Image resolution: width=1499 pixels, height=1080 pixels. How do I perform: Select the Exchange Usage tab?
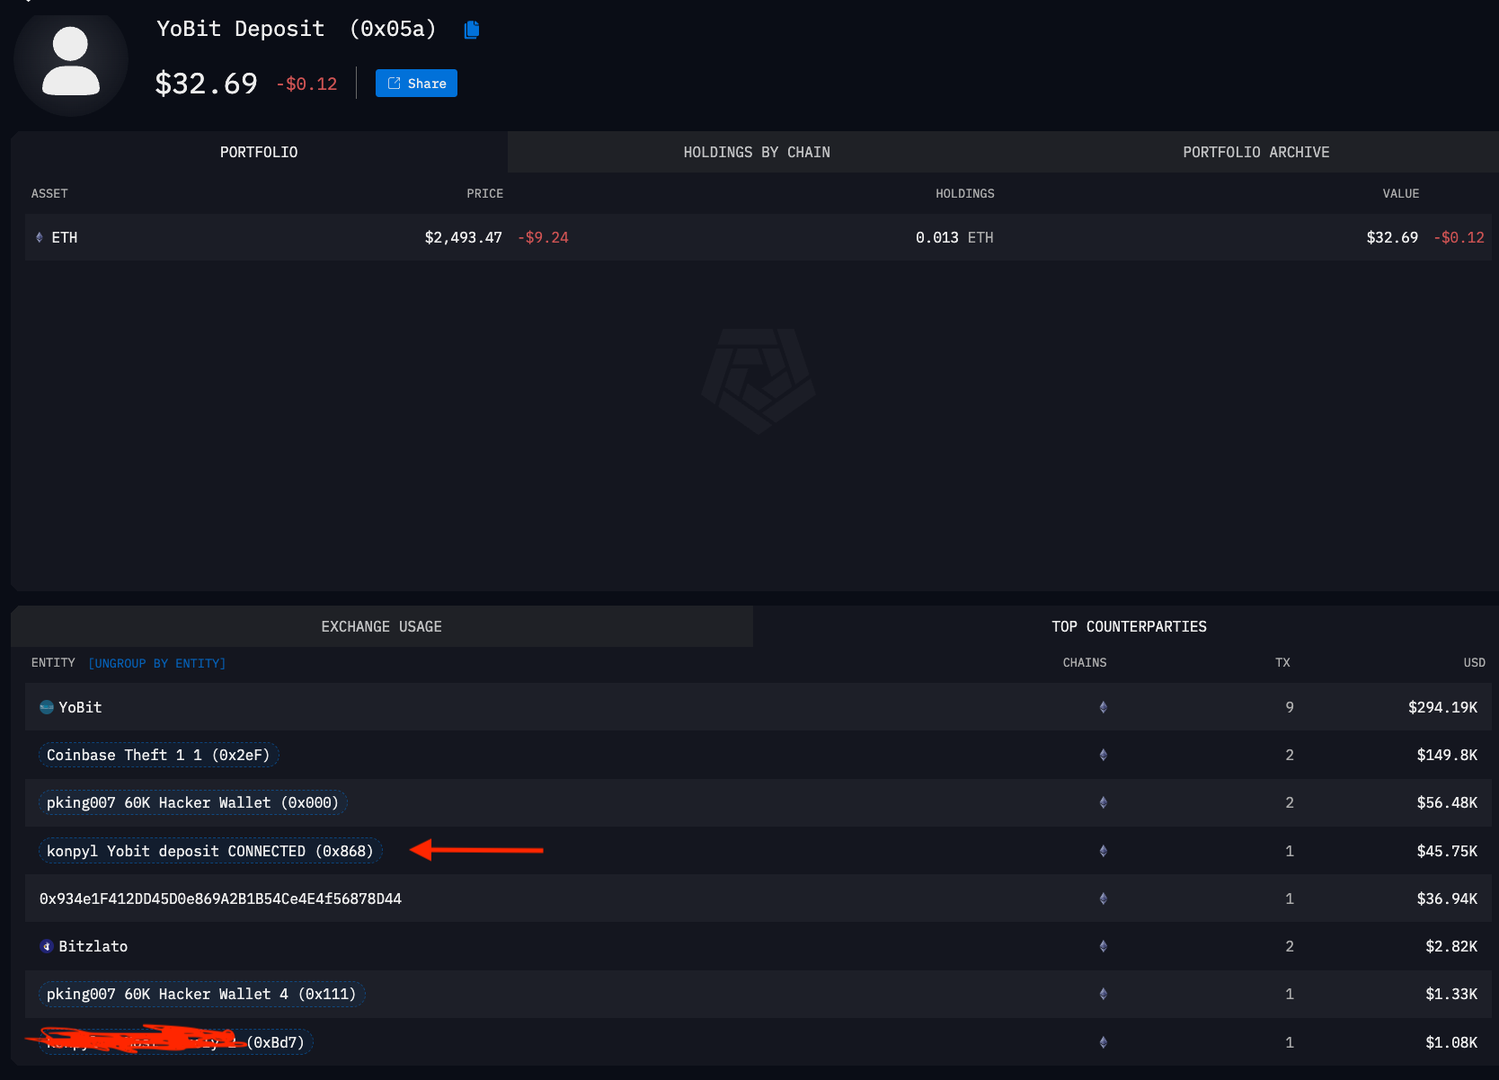[382, 626]
